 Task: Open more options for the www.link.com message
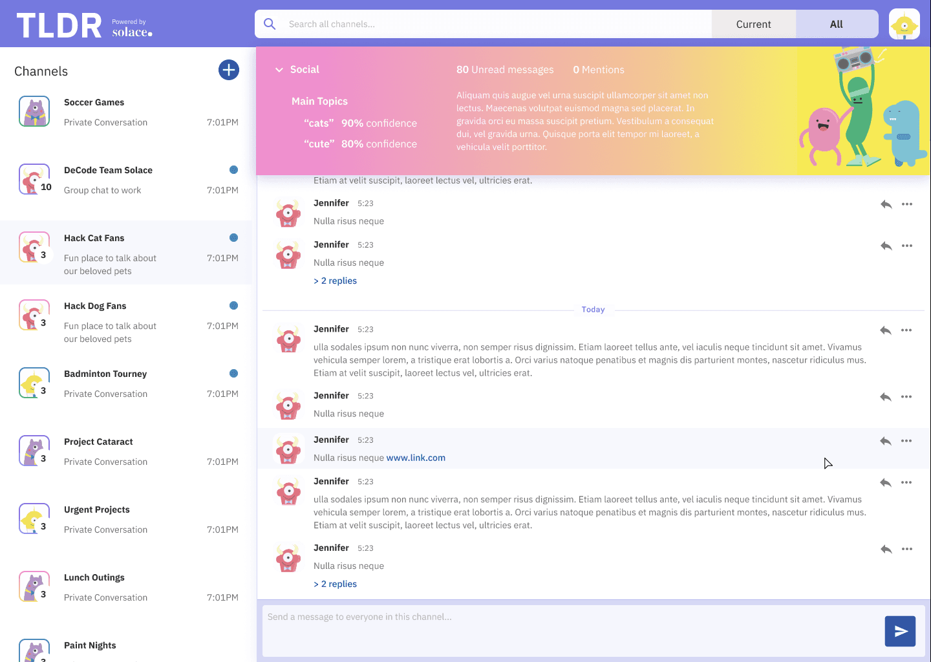pyautogui.click(x=906, y=441)
